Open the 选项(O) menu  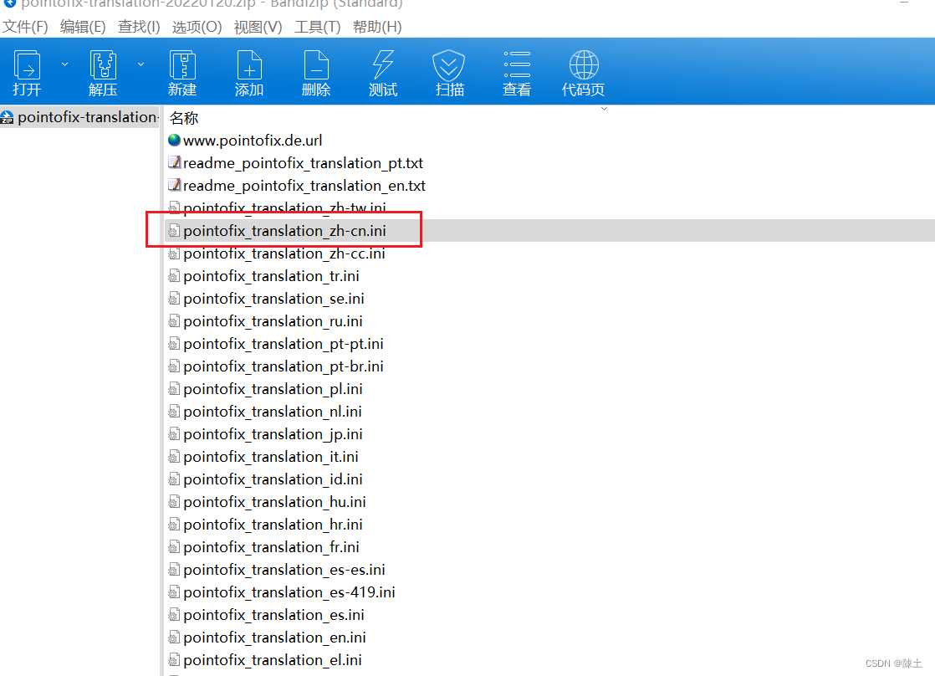(x=197, y=27)
